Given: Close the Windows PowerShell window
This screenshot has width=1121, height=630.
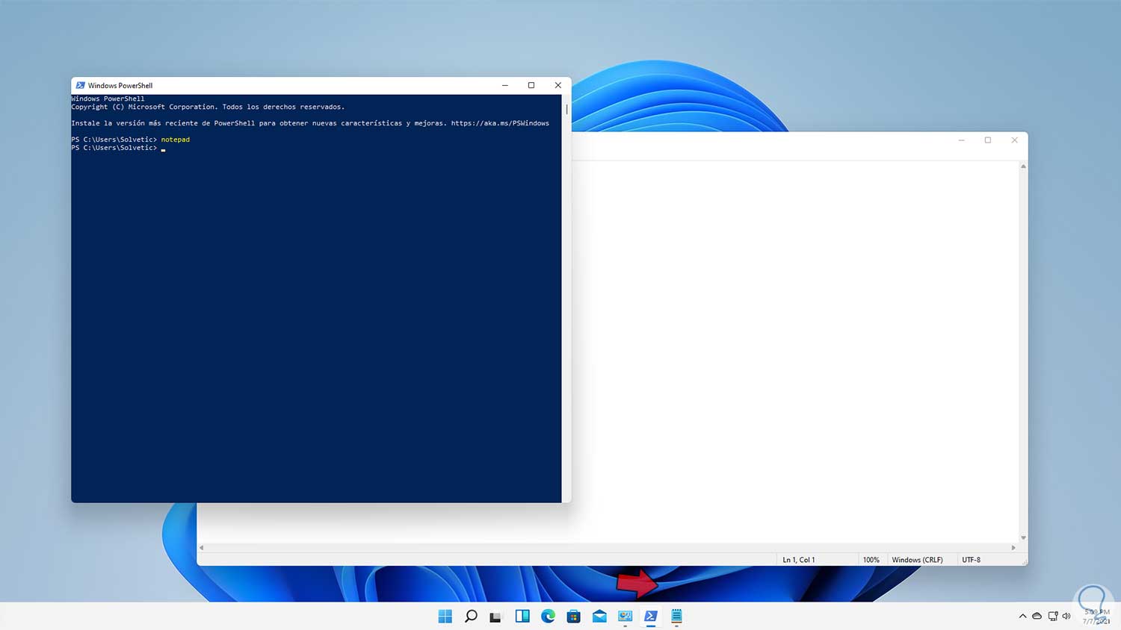Looking at the screenshot, I should (558, 85).
